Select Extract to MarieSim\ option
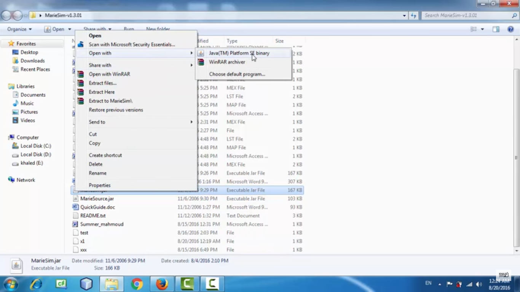Viewport: 520px width, 292px height. (x=110, y=101)
